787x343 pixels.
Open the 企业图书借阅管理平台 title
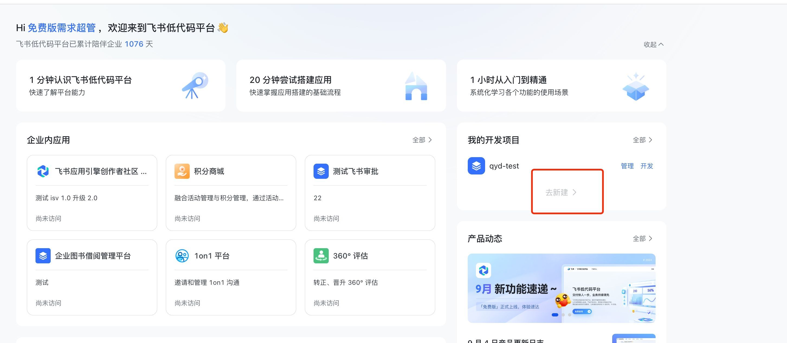(93, 256)
